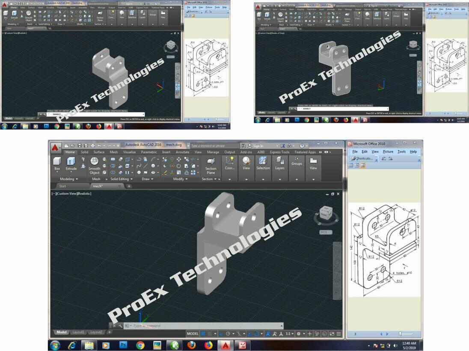Open the red AutoCAD application menu in the large window
This screenshot has width=469, height=351.
click(55, 148)
